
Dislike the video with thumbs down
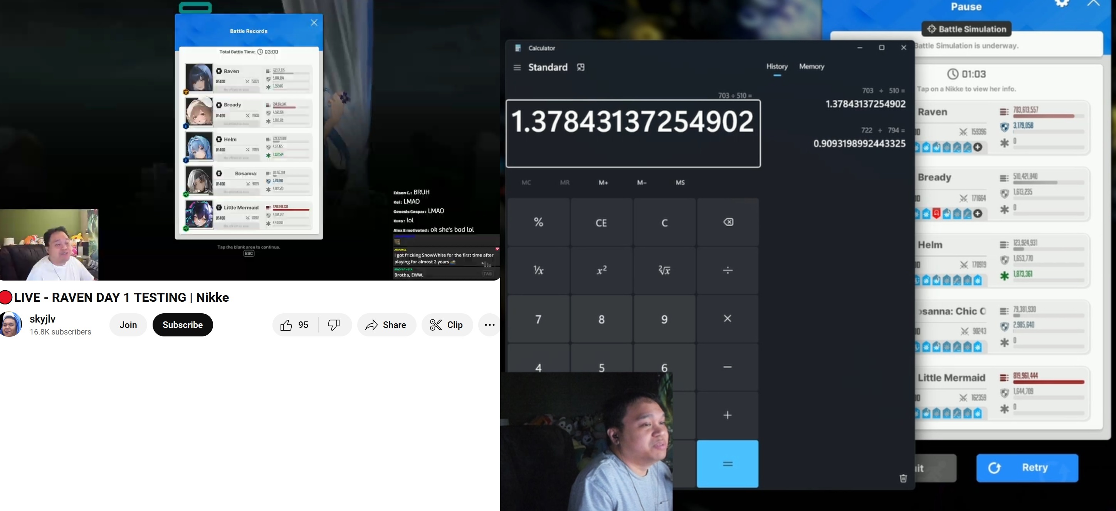(x=334, y=324)
